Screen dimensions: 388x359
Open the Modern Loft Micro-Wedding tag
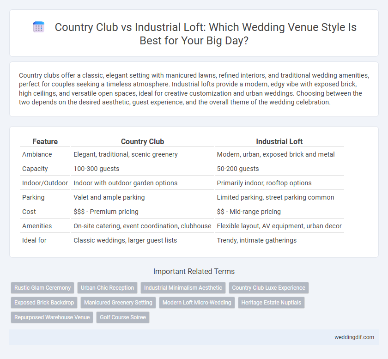(197, 303)
